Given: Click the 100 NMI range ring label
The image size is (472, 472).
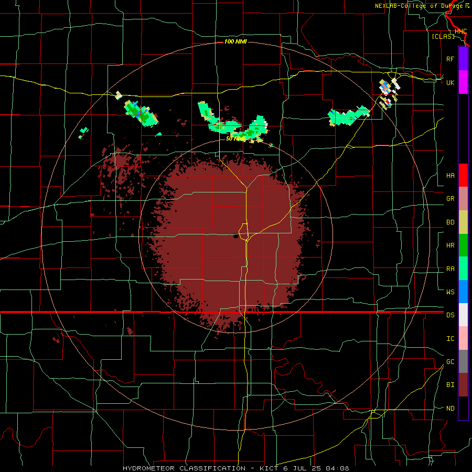Looking at the screenshot, I should coord(235,41).
